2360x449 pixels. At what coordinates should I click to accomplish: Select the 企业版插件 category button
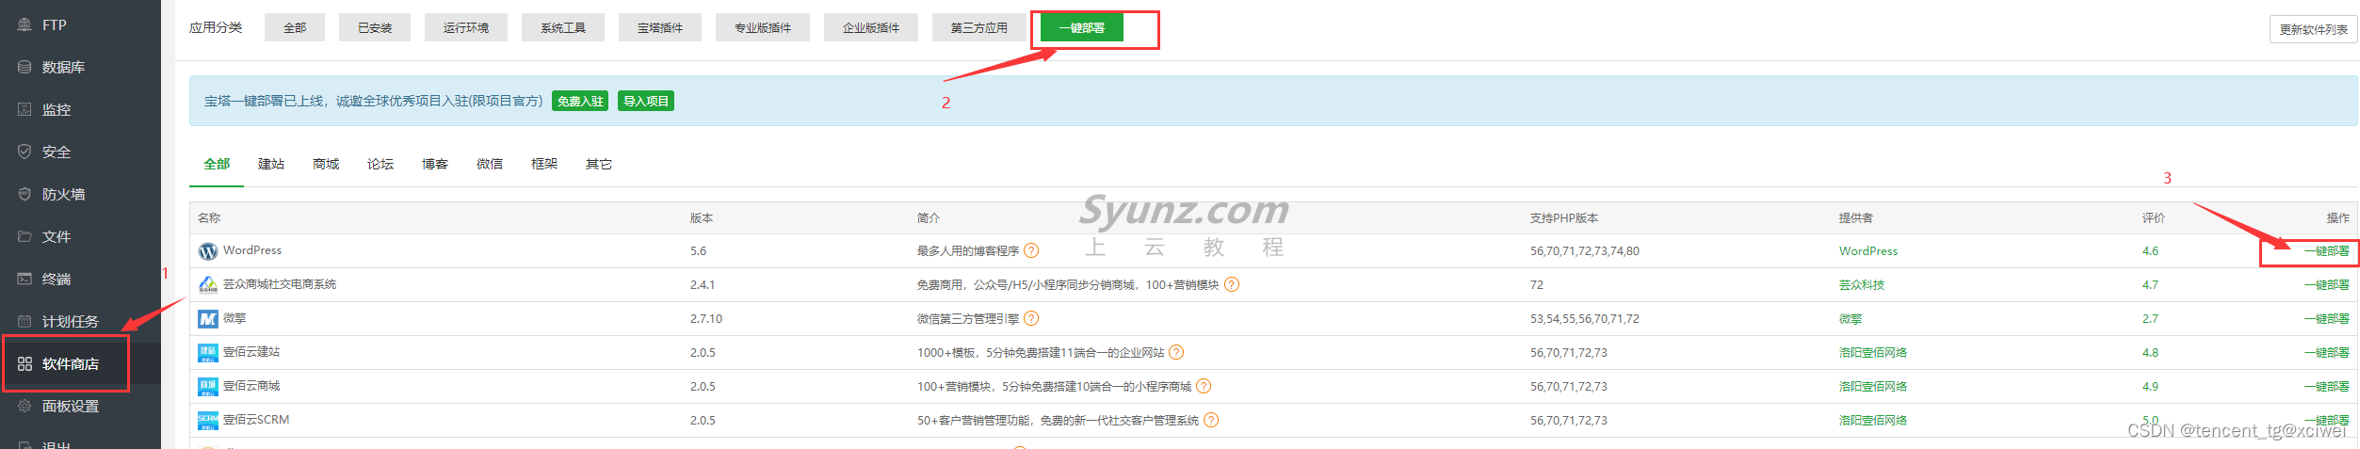871,28
